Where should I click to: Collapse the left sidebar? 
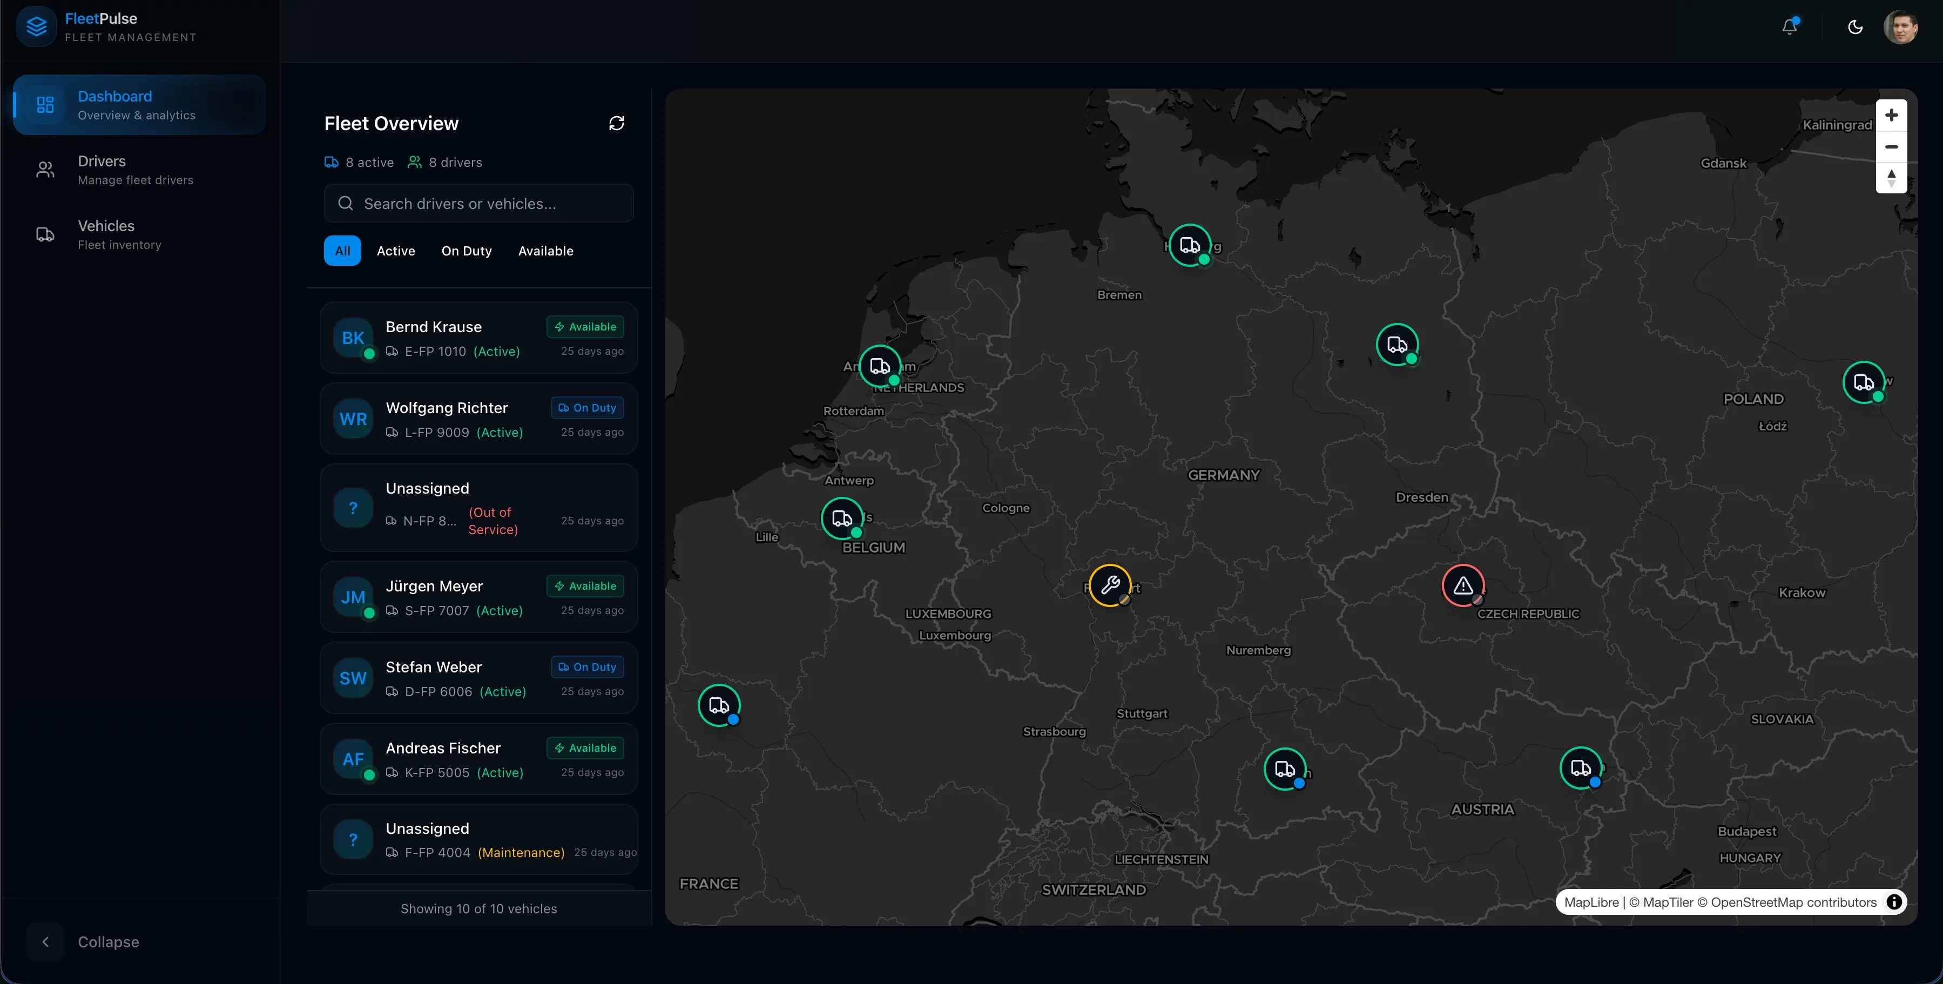pyautogui.click(x=46, y=942)
